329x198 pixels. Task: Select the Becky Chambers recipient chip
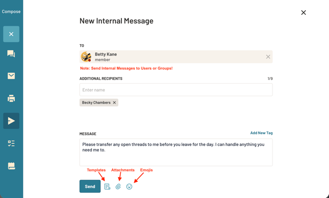(96, 103)
